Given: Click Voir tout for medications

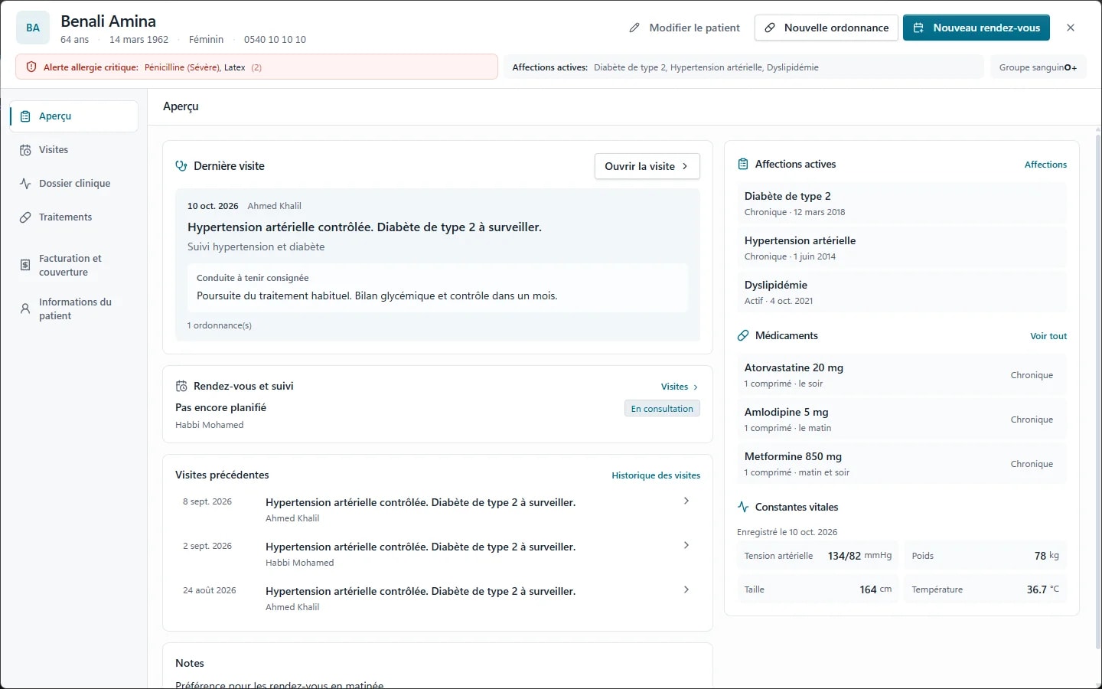Looking at the screenshot, I should pos(1048,336).
